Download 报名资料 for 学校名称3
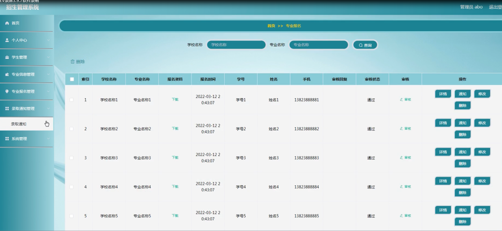 tap(175, 158)
